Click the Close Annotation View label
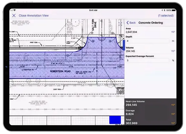Image resolution: width=186 pixels, height=134 pixels. click(34, 15)
